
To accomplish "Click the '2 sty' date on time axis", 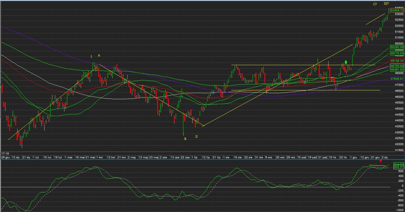I will tap(385, 157).
